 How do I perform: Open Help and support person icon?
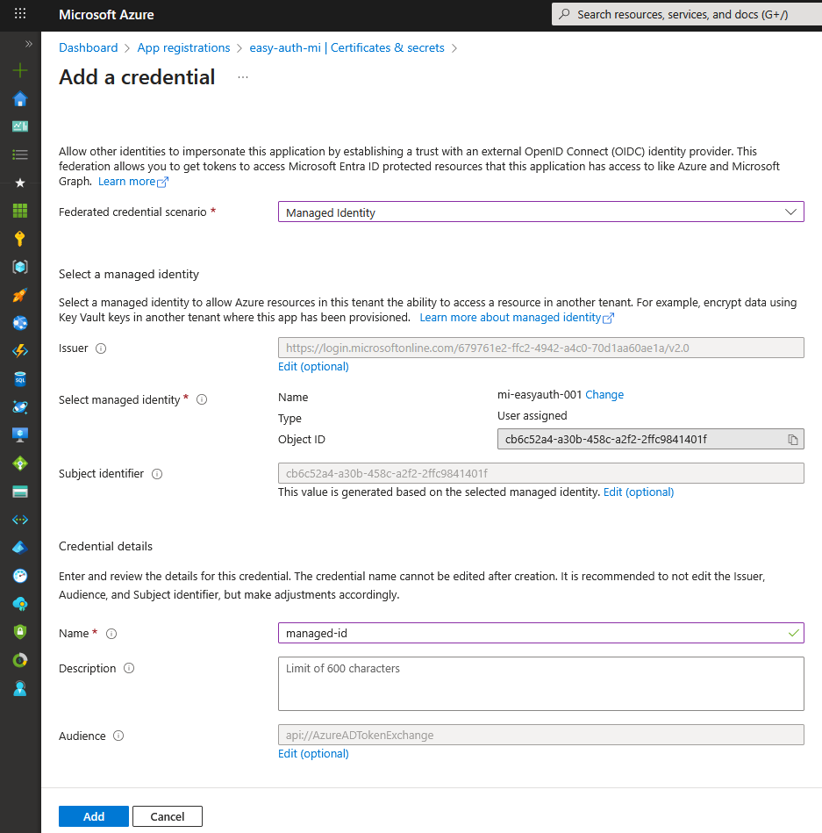tap(20, 688)
